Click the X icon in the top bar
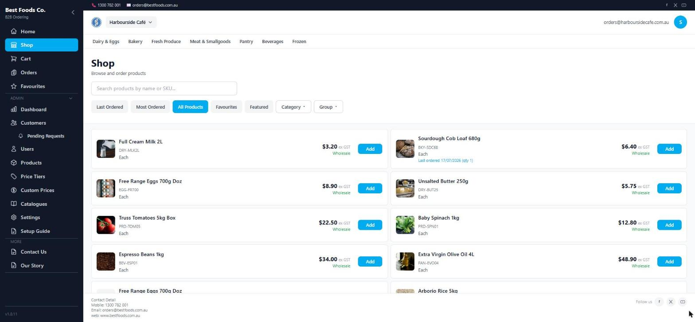The width and height of the screenshot is (695, 322). click(x=675, y=5)
